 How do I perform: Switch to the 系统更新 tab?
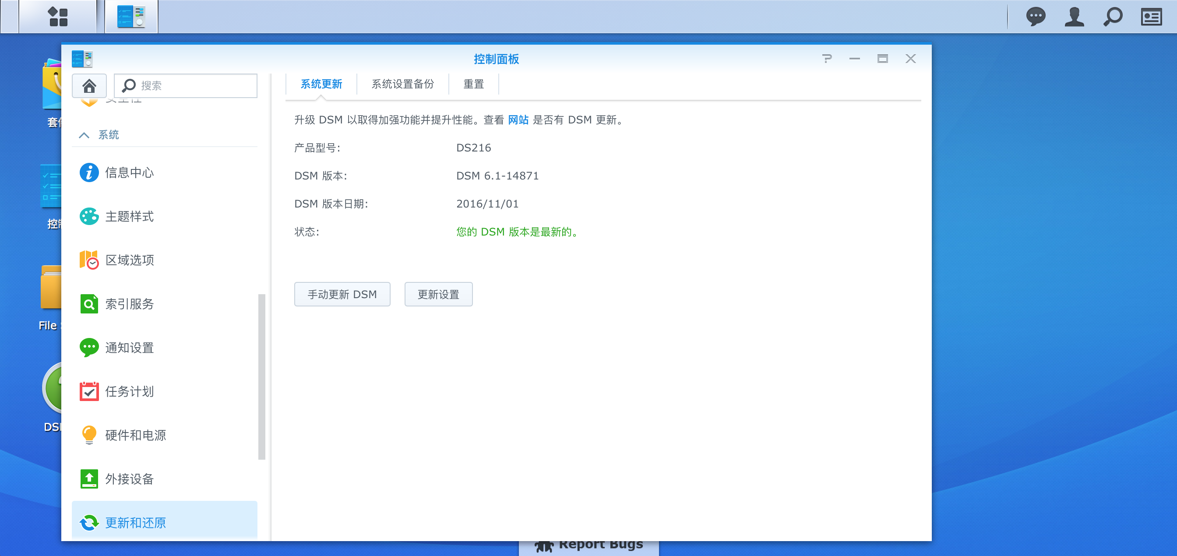click(321, 84)
